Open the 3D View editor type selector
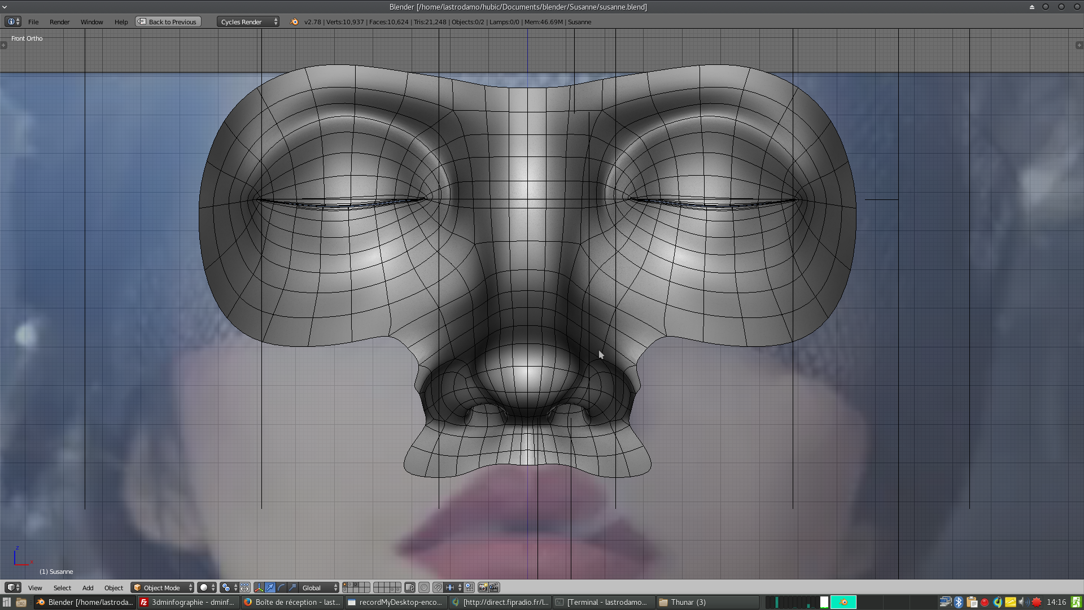 pos(12,587)
